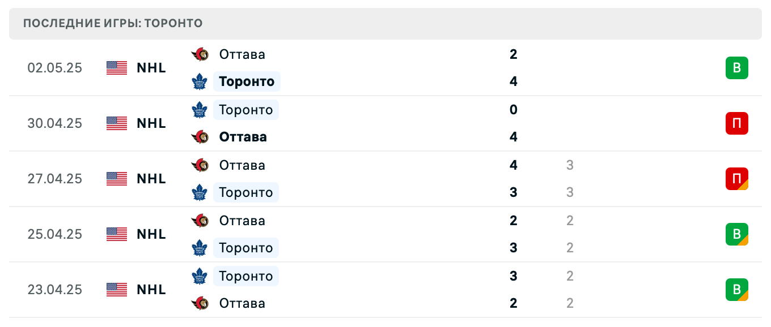
Task: Click the score 4 for Toronto on 02.05.25
Action: click(x=513, y=81)
